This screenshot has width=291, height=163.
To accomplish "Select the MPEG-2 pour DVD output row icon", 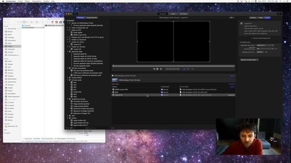I will tap(113, 90).
